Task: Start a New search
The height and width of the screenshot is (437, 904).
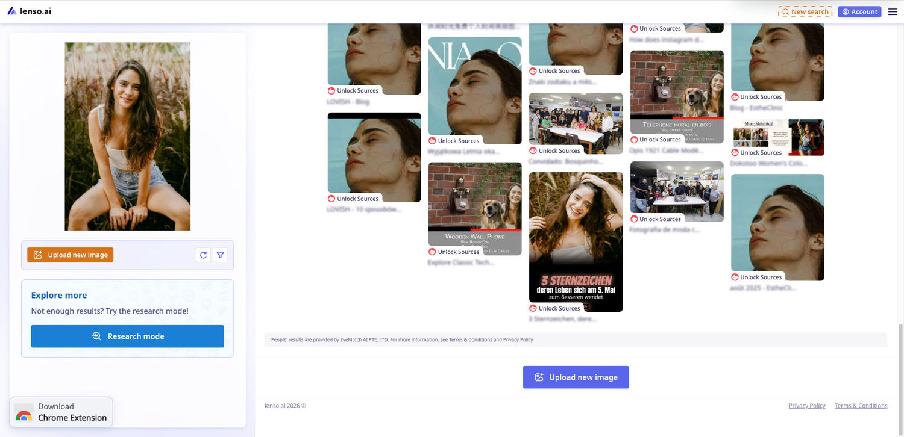Action: [805, 11]
